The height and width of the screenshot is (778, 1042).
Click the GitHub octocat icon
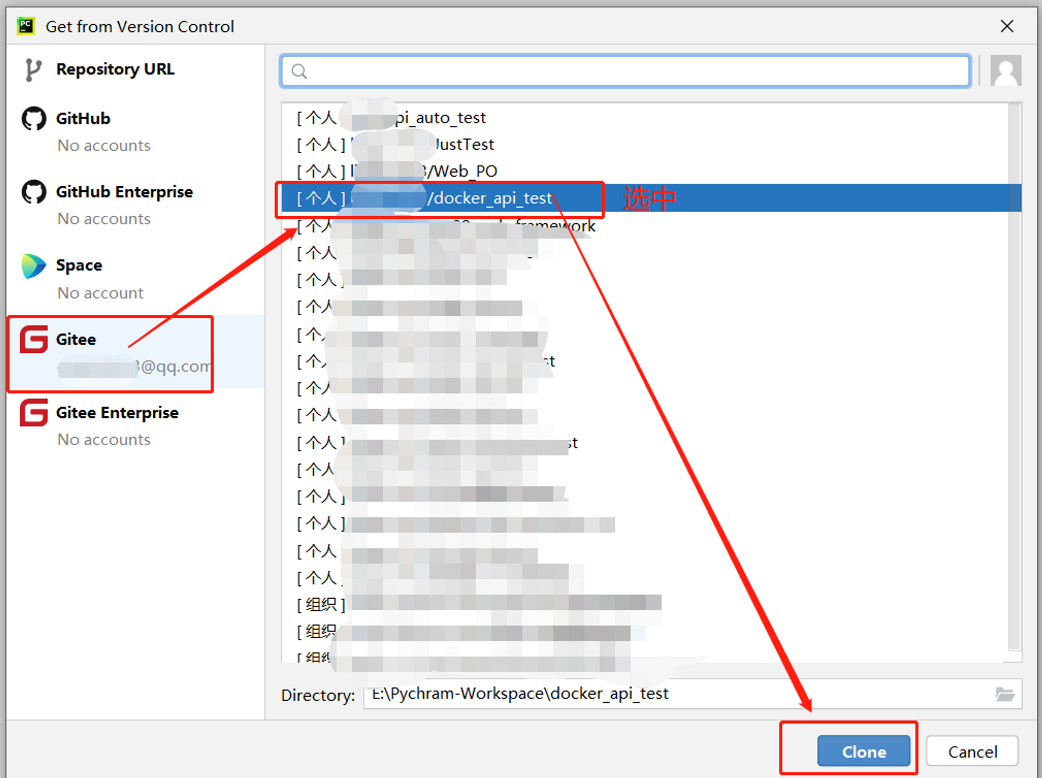coord(34,118)
